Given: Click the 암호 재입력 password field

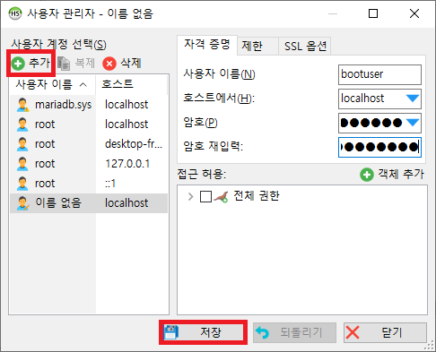Looking at the screenshot, I should point(379,147).
